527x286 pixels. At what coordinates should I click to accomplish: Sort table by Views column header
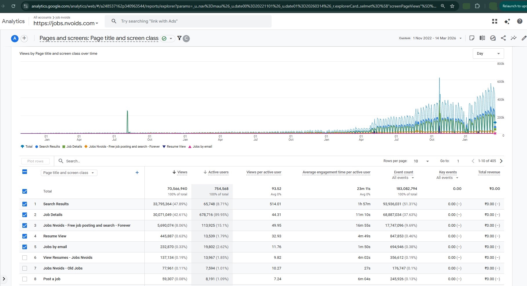click(182, 172)
